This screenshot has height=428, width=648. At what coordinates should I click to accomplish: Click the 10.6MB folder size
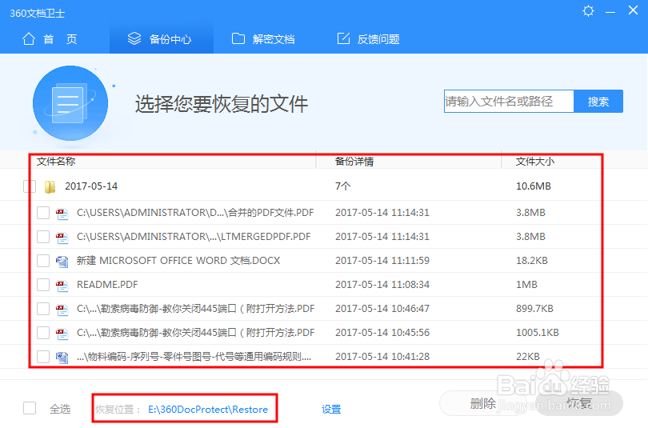tap(533, 186)
